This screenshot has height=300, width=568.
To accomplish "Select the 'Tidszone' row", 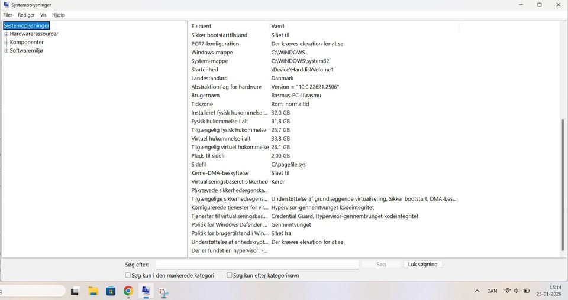I will 324,104.
